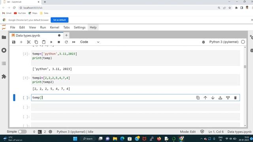The width and height of the screenshot is (253, 142).
Task: Open the Data bookmarks folder
Action: coord(44,13)
